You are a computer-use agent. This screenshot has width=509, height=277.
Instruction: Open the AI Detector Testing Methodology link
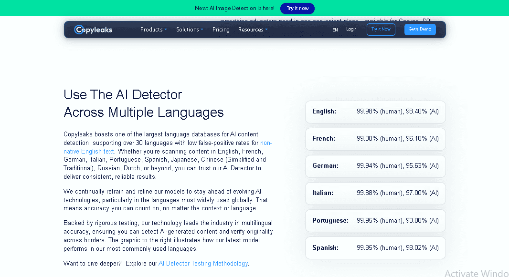203,263
